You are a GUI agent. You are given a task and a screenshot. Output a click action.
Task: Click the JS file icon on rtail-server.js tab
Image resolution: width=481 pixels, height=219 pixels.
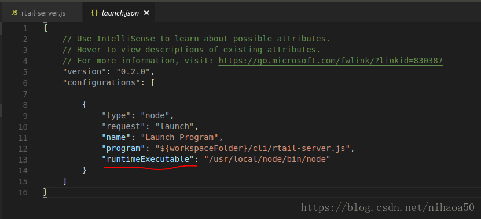14,13
